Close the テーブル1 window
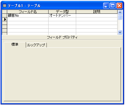 [x=119, y=6]
